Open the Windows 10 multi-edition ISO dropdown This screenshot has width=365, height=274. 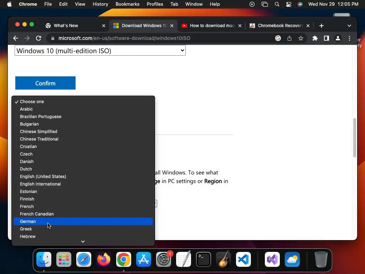click(x=100, y=51)
